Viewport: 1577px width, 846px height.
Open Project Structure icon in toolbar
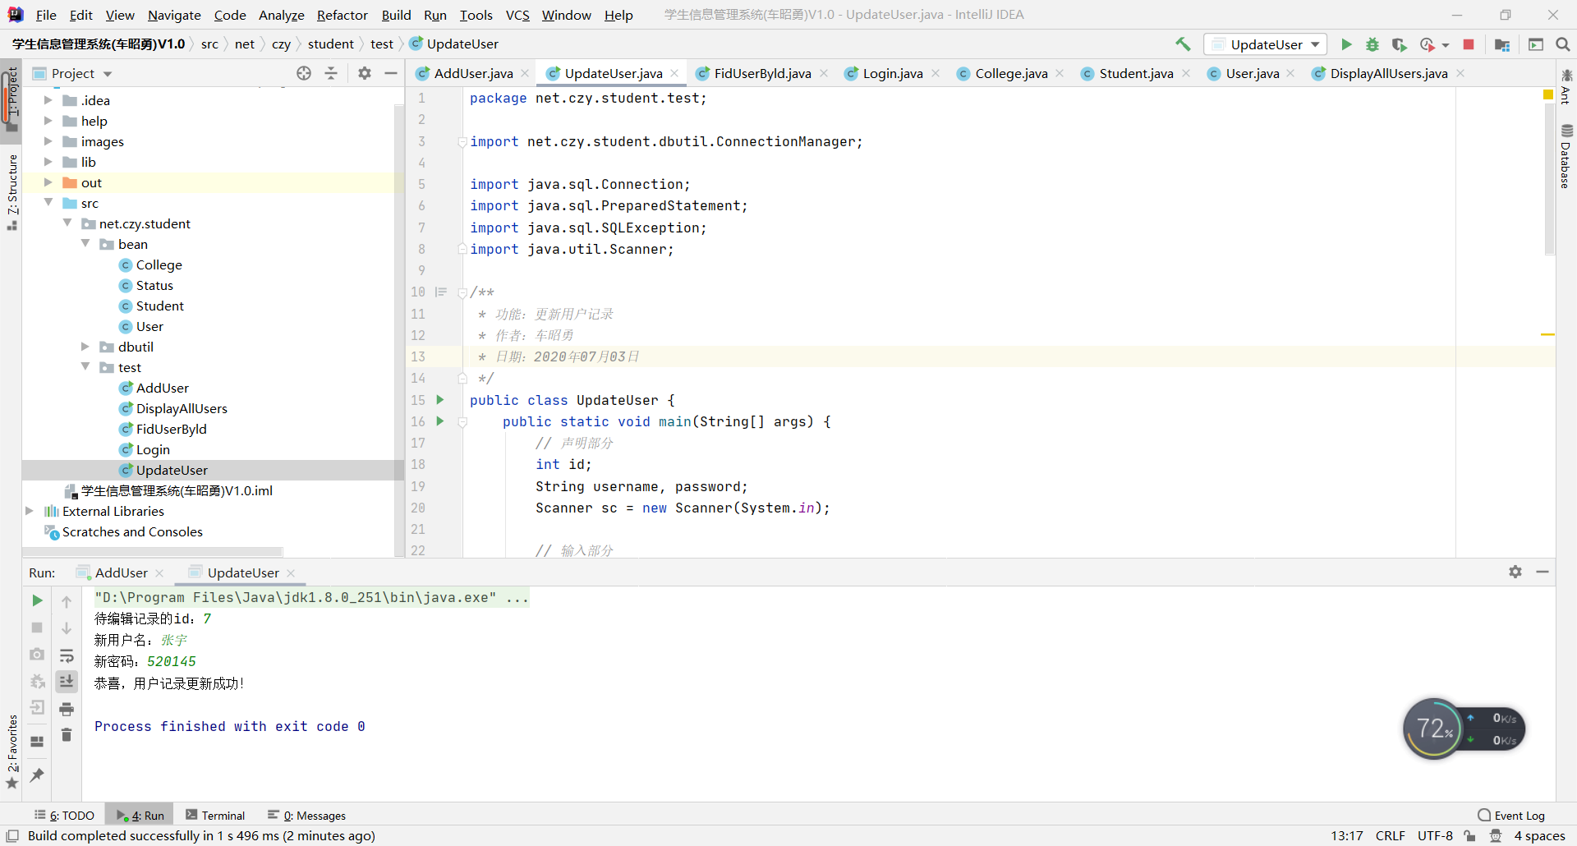1502,44
